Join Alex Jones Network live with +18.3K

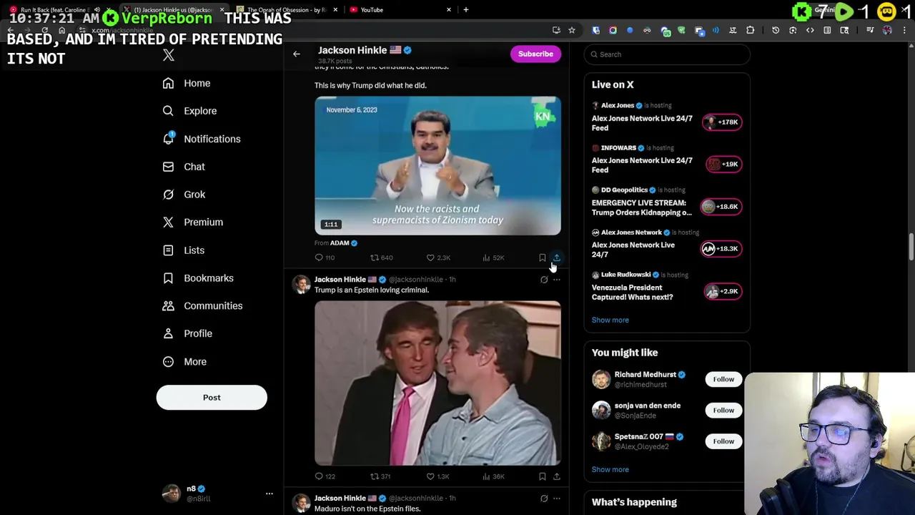pyautogui.click(x=721, y=249)
